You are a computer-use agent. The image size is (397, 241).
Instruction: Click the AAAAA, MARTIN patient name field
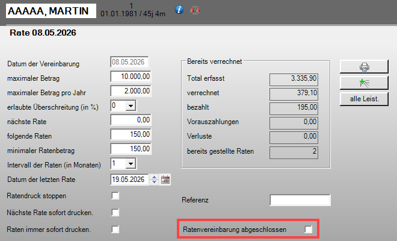pos(51,11)
